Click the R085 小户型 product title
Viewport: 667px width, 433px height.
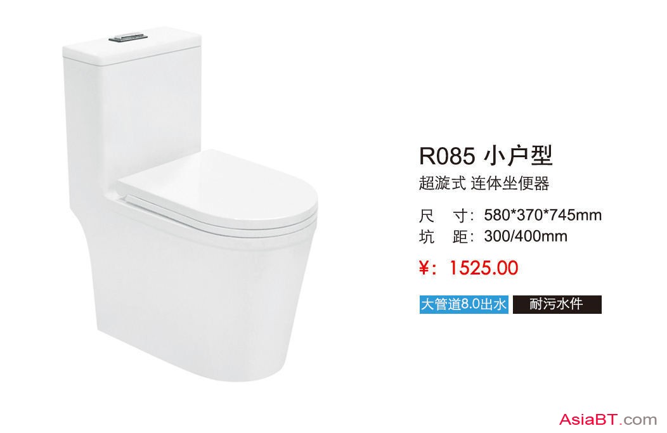point(486,156)
